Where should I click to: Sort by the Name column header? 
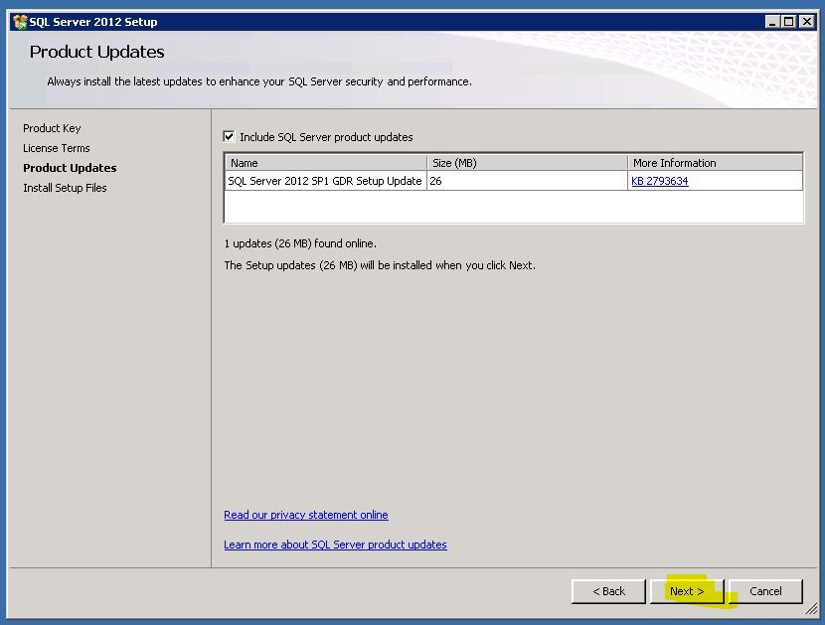(326, 163)
